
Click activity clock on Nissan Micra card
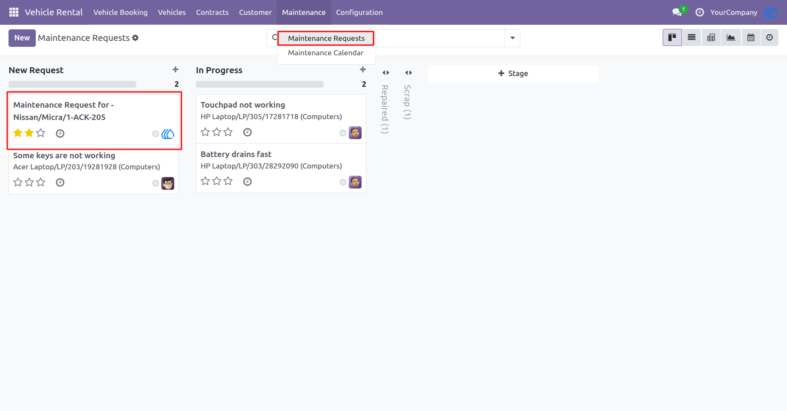click(x=60, y=134)
